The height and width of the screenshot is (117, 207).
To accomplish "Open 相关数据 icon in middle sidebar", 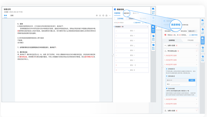I will pyautogui.click(x=153, y=47).
